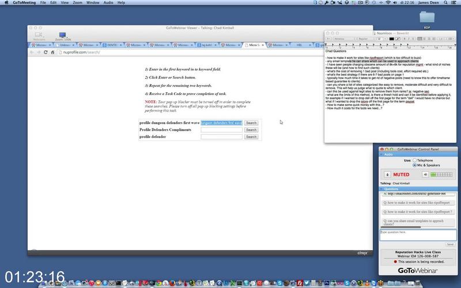Select left text alignment in text editor
This screenshot has width=461, height=288.
pos(420,39)
